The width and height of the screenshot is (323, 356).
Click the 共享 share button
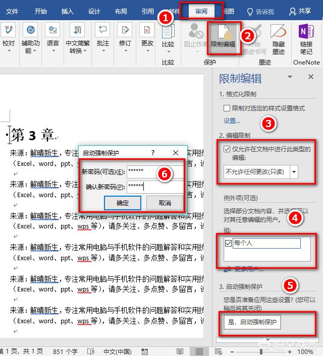(300, 11)
